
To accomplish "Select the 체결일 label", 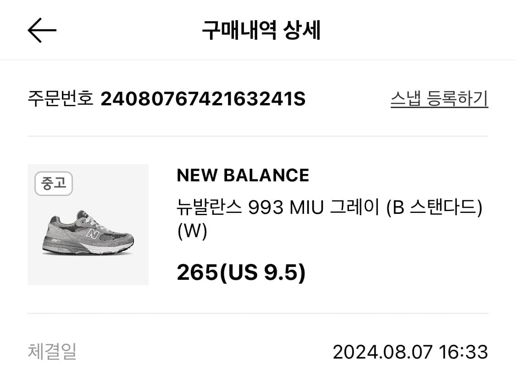I will point(52,352).
